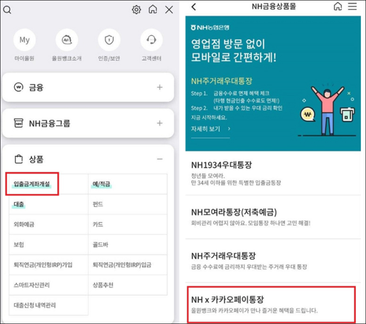Select the 골드바 menu item

128,245
